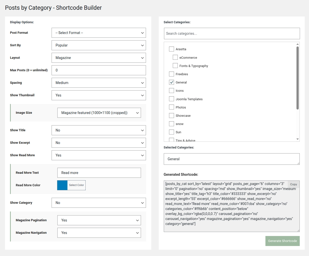The height and width of the screenshot is (256, 309).
Task: Uncheck the General category checkbox
Action: click(x=172, y=82)
